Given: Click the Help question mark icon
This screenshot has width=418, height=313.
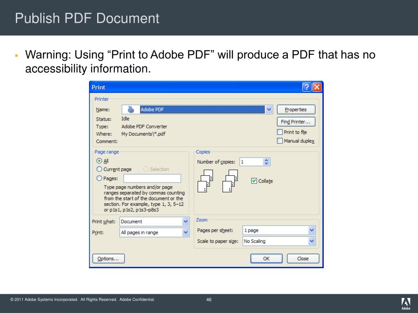Looking at the screenshot, I should pyautogui.click(x=307, y=87).
